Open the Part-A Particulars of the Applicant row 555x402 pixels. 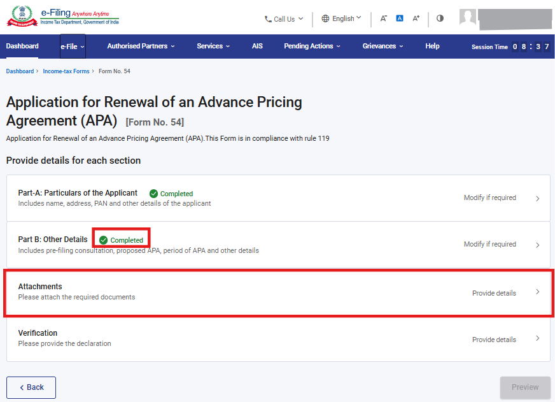click(x=278, y=198)
